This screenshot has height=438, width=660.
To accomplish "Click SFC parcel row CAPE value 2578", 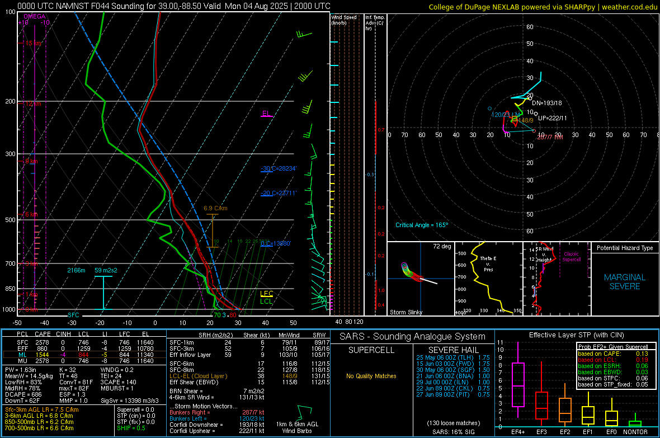I will click(42, 342).
